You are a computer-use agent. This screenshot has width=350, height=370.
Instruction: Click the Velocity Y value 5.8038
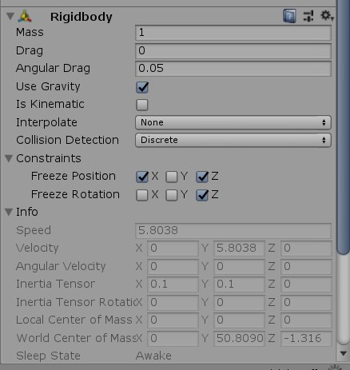tap(239, 249)
